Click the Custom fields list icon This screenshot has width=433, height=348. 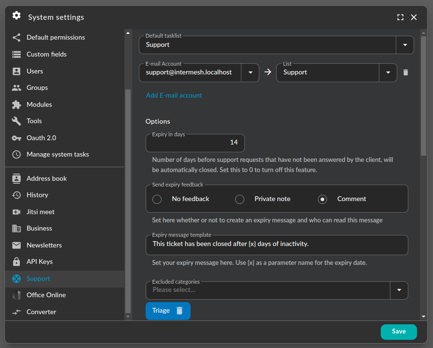[x=16, y=54]
